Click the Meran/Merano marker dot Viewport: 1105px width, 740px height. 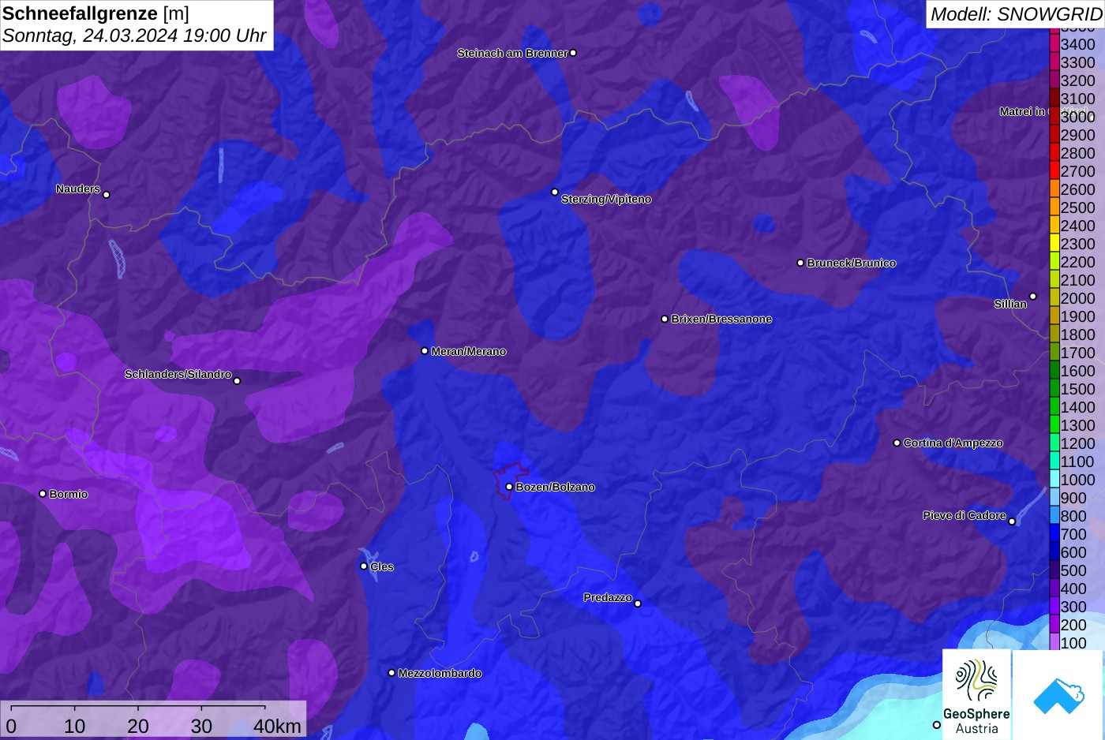(425, 351)
